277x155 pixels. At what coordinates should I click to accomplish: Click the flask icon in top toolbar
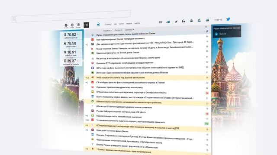199,20
